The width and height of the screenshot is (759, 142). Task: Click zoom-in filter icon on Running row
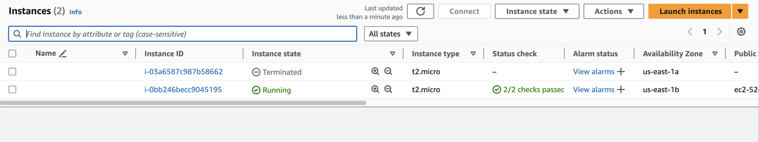375,89
